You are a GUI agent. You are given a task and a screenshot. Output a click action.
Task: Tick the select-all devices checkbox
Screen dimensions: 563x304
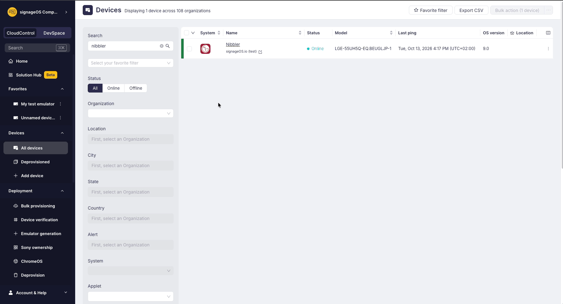pos(187,33)
